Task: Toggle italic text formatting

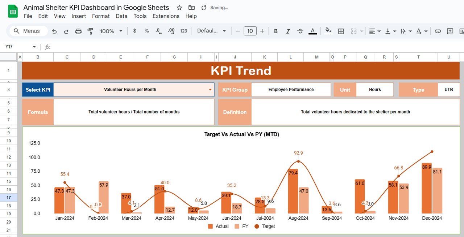Action: tap(288, 31)
